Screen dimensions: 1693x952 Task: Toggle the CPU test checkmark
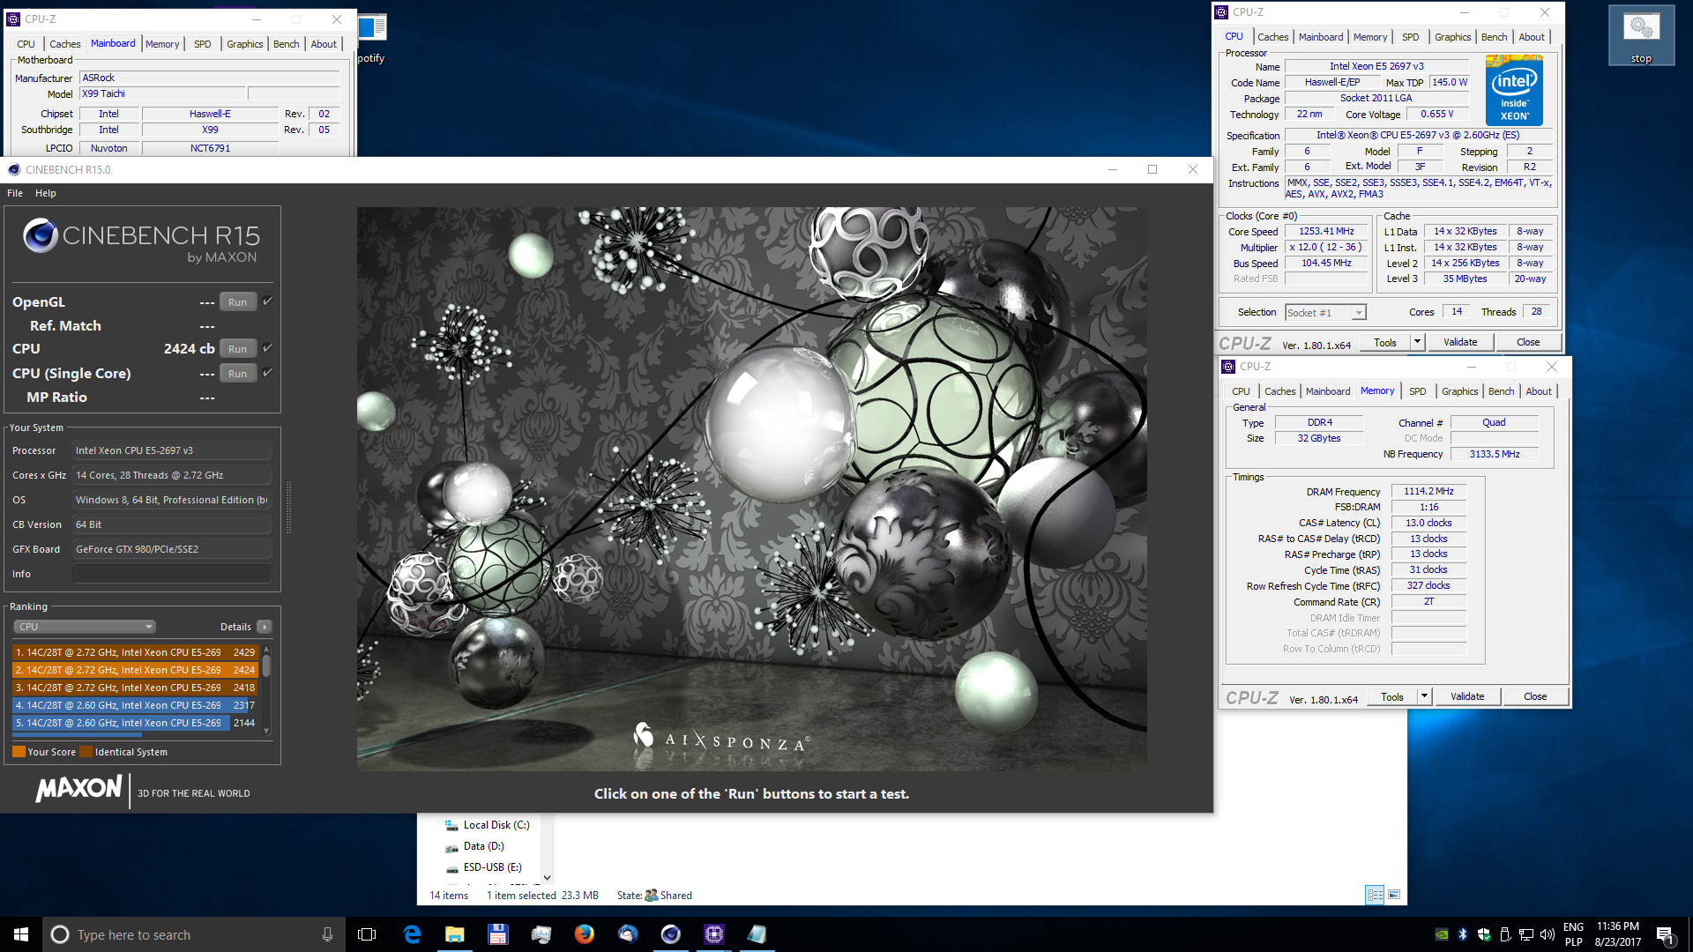(268, 348)
